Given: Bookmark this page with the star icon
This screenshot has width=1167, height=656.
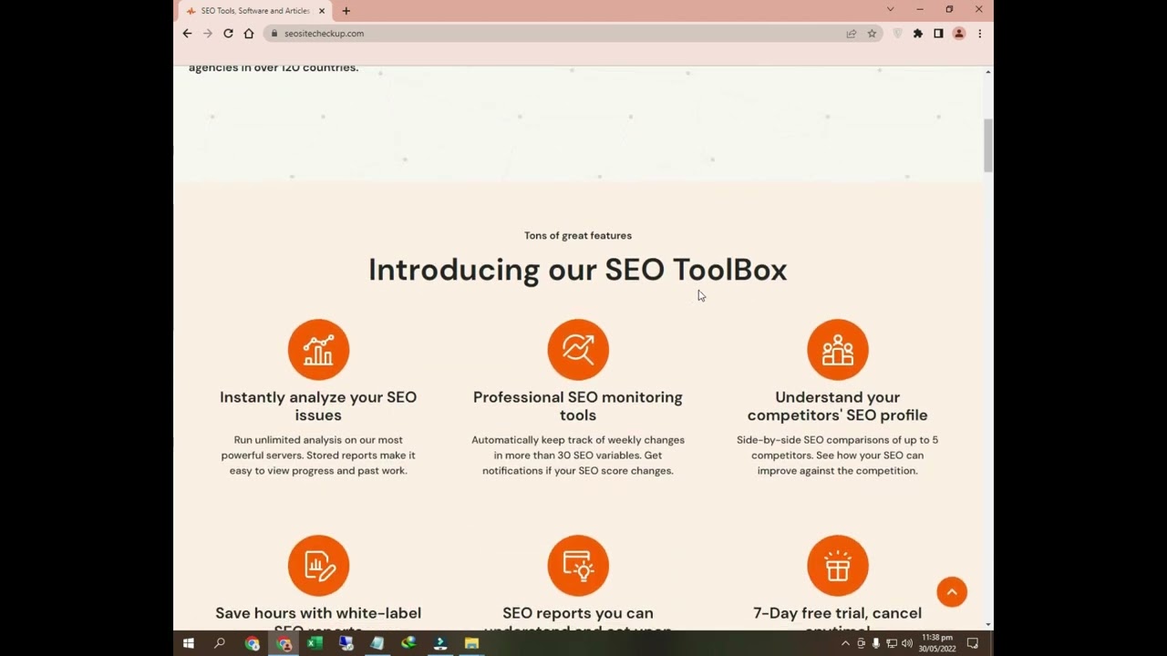Looking at the screenshot, I should (872, 34).
